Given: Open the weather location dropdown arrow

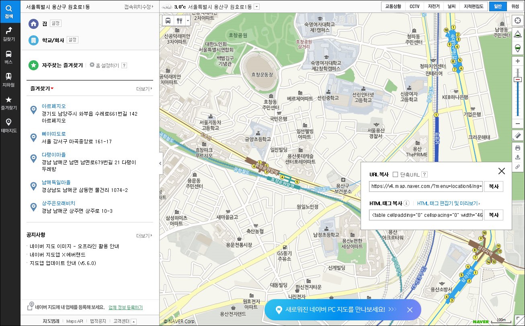Looking at the screenshot, I should 256,6.
